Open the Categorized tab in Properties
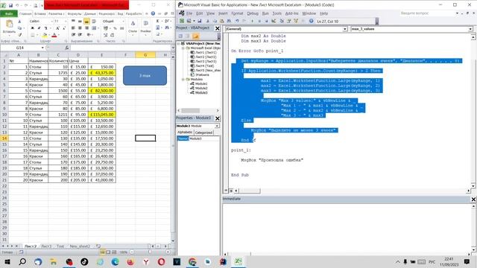This screenshot has width=477, height=268. coord(203,133)
